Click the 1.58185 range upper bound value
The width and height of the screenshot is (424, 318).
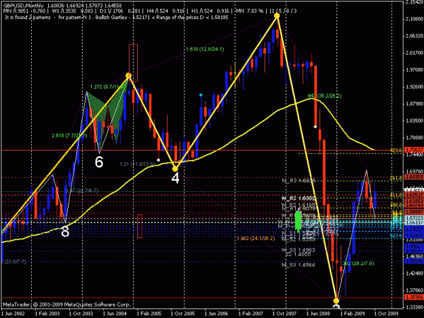click(x=219, y=18)
